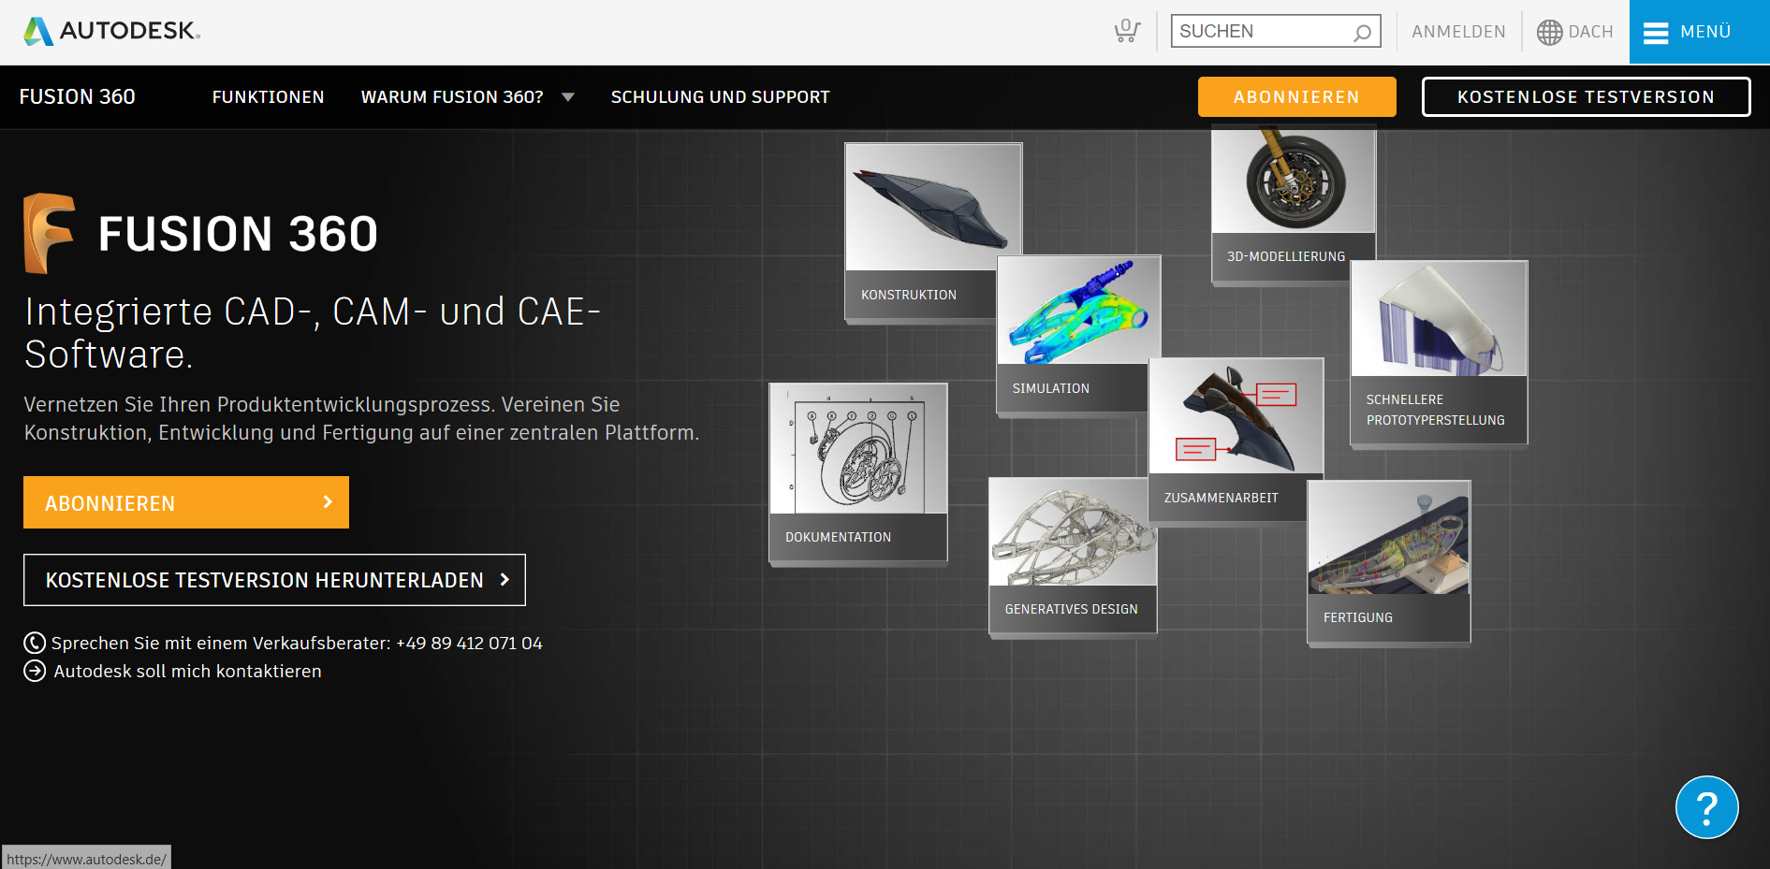Click the phone icon beside sales advisor
This screenshot has width=1770, height=869.
point(35,643)
